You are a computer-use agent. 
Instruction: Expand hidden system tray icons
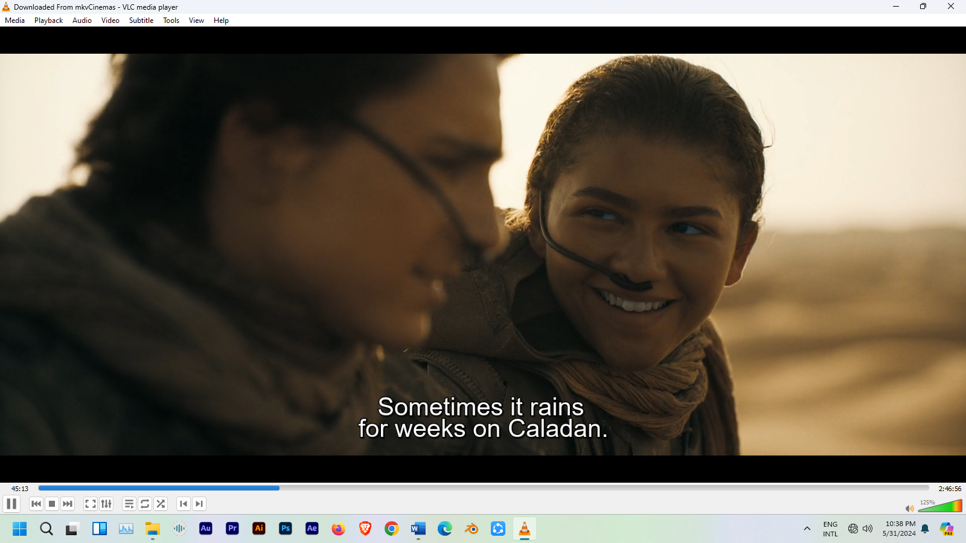pyautogui.click(x=807, y=529)
